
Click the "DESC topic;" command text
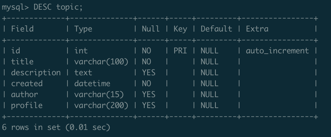click(x=58, y=7)
